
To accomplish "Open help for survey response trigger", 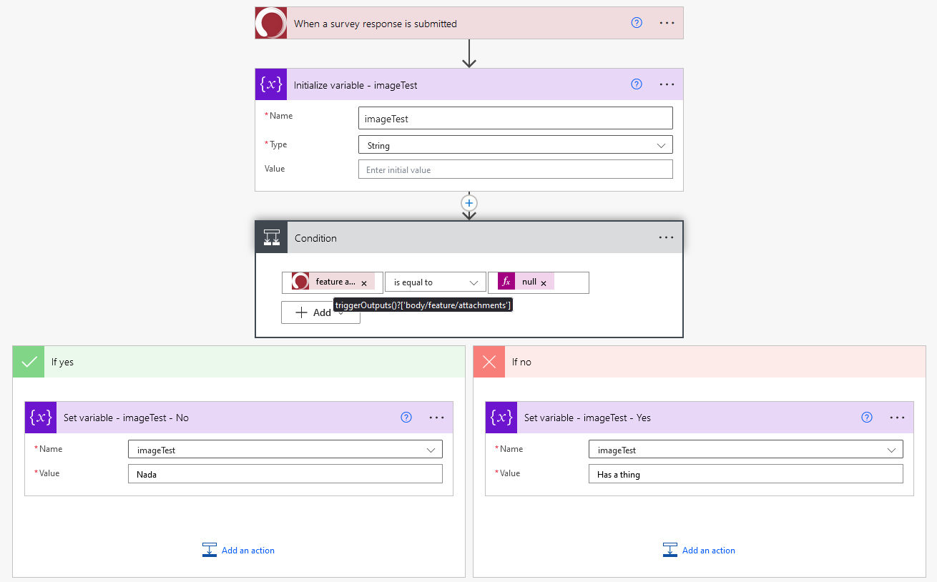I will pos(637,23).
